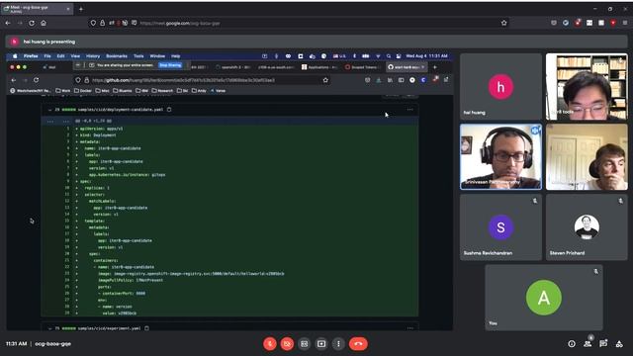Open the chat with everyone panel
Screen dimensions: 633x356
coord(603,344)
